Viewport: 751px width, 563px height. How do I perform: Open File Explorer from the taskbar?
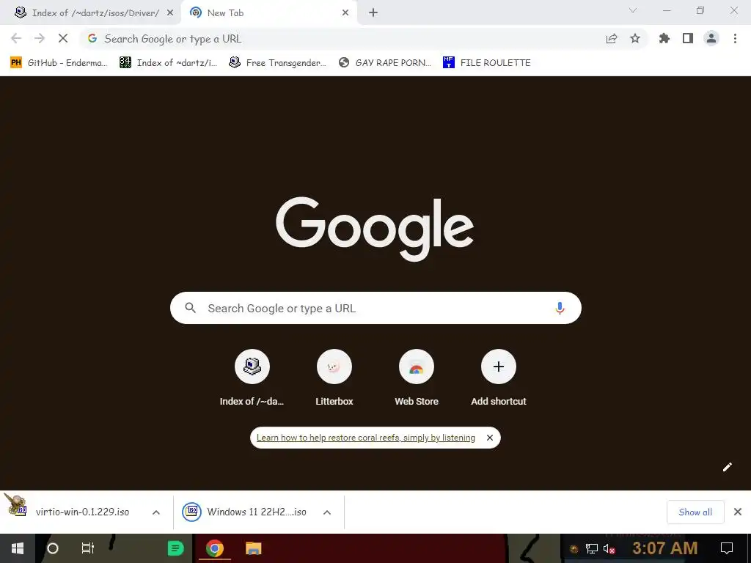coord(253,548)
